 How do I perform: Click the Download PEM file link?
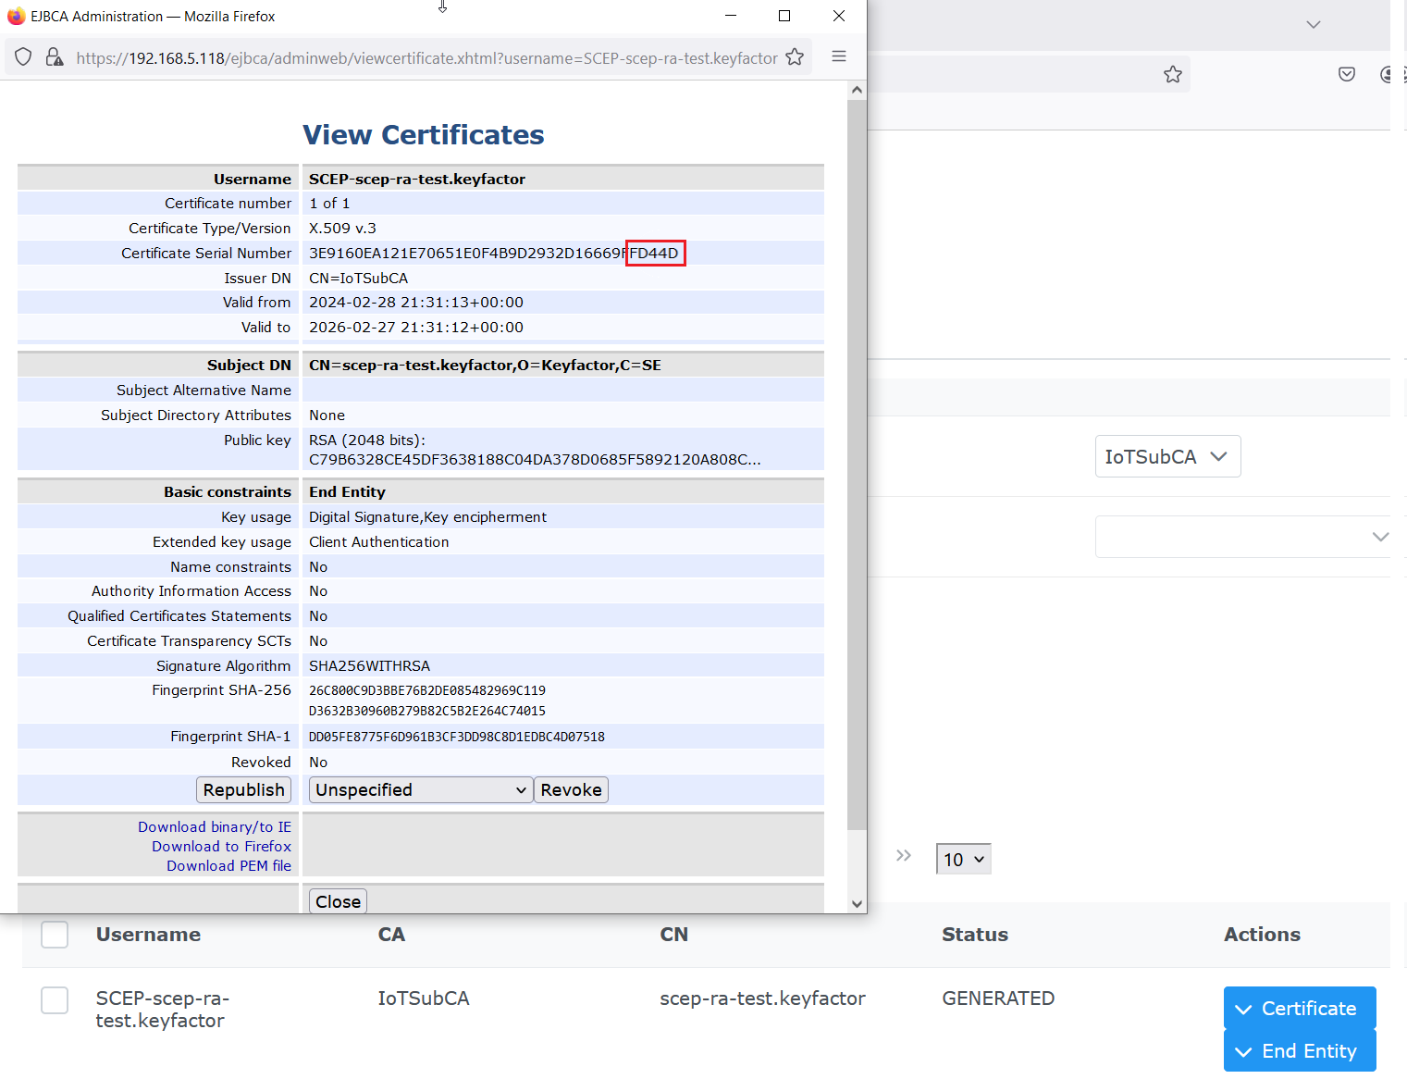228,866
